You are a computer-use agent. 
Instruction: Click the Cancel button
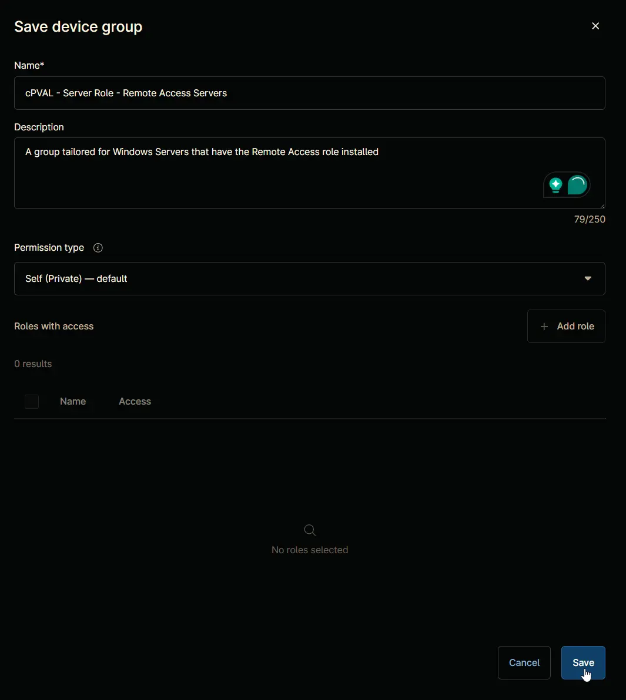[x=524, y=662]
